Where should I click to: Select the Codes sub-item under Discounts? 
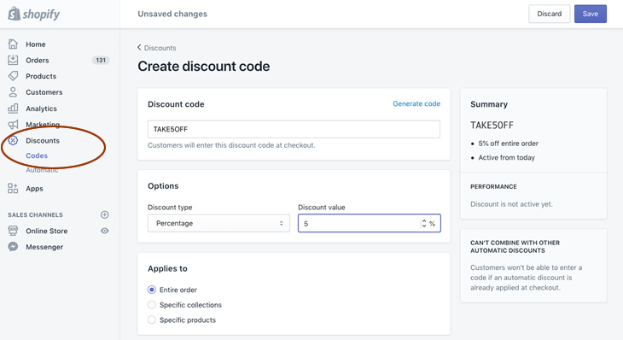pyautogui.click(x=37, y=155)
